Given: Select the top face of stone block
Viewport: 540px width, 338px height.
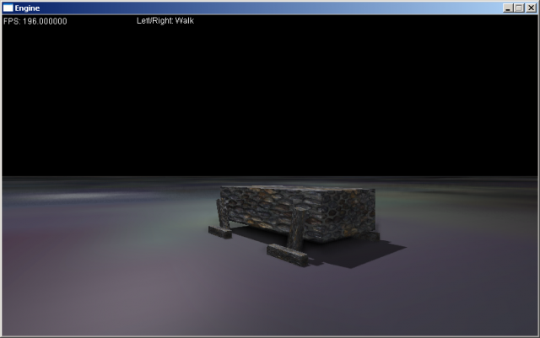Looking at the screenshot, I should coord(295,191).
